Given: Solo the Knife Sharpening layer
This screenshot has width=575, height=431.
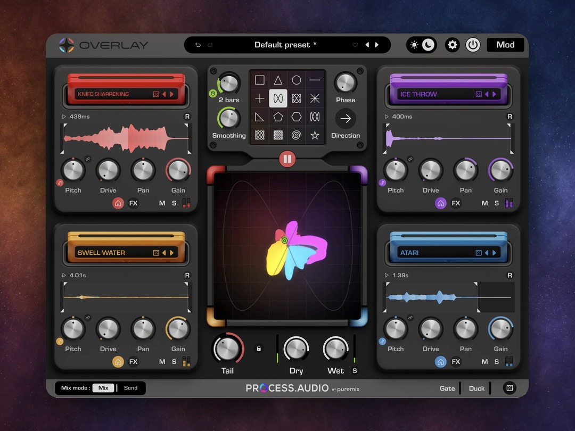Looking at the screenshot, I should coord(174,203).
